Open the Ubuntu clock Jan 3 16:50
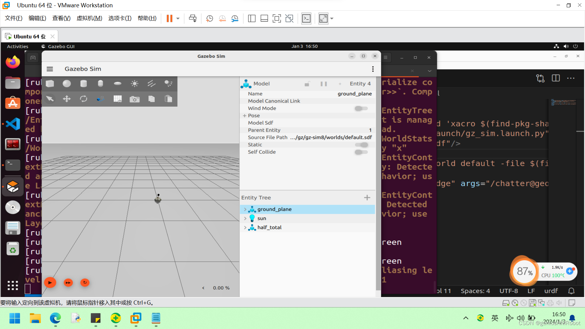Screen dimensions: 585x329 pyautogui.click(x=304, y=46)
